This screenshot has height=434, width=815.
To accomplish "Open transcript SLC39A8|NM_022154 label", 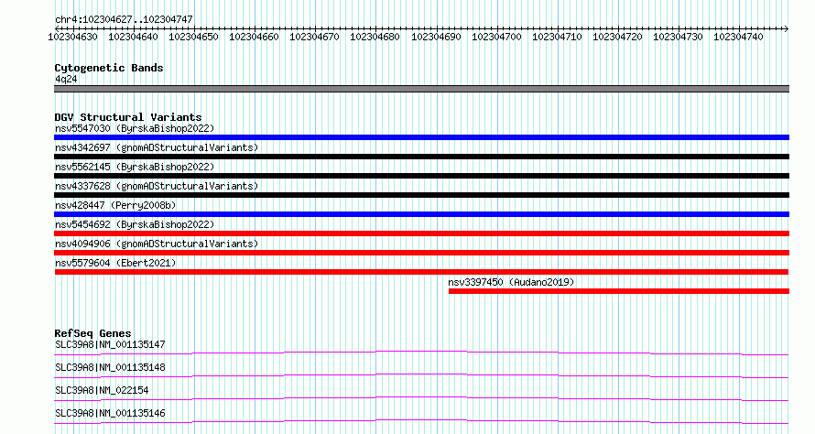I will tap(102, 390).
